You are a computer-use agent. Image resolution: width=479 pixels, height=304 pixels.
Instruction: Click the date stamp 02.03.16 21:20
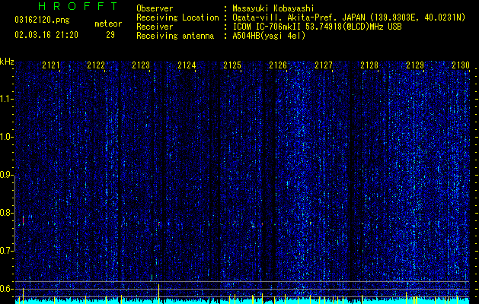coord(46,35)
